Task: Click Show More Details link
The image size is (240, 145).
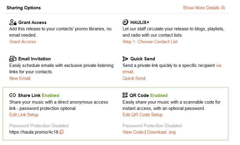Action: 201,8
